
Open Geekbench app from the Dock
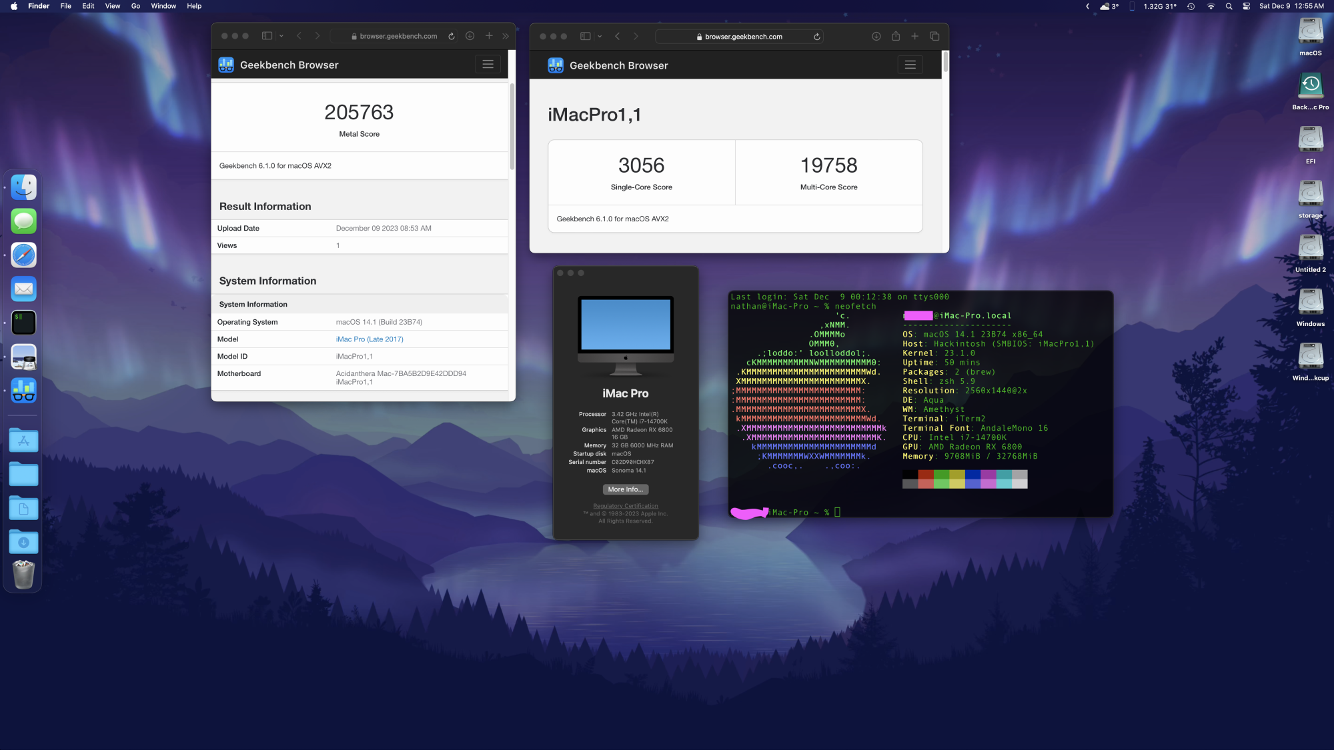pos(24,391)
